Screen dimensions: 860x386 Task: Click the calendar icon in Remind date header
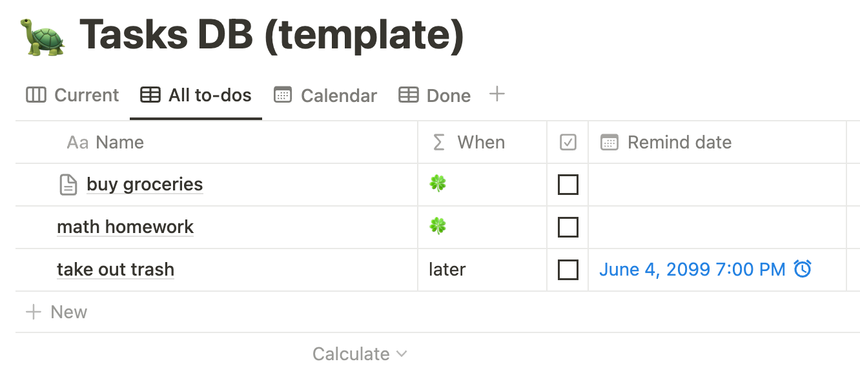click(609, 142)
